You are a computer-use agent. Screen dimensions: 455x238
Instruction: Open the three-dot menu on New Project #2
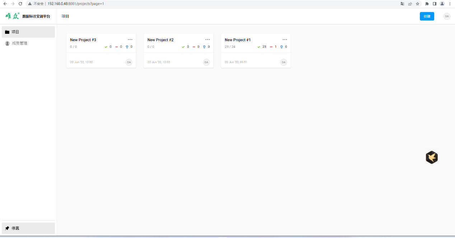207,39
